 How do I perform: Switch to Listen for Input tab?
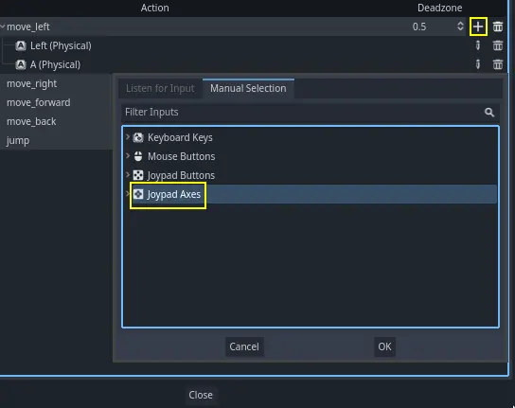pyautogui.click(x=160, y=88)
